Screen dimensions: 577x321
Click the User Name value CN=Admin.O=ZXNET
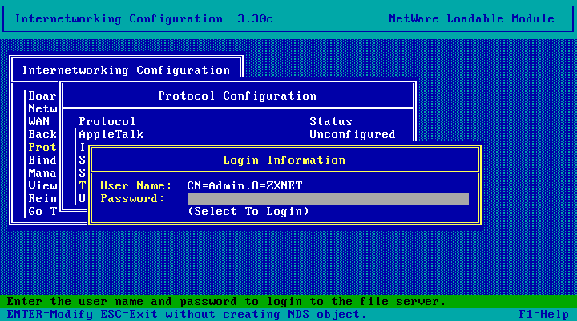coord(244,185)
